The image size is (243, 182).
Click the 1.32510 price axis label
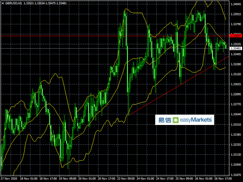tap(236, 125)
